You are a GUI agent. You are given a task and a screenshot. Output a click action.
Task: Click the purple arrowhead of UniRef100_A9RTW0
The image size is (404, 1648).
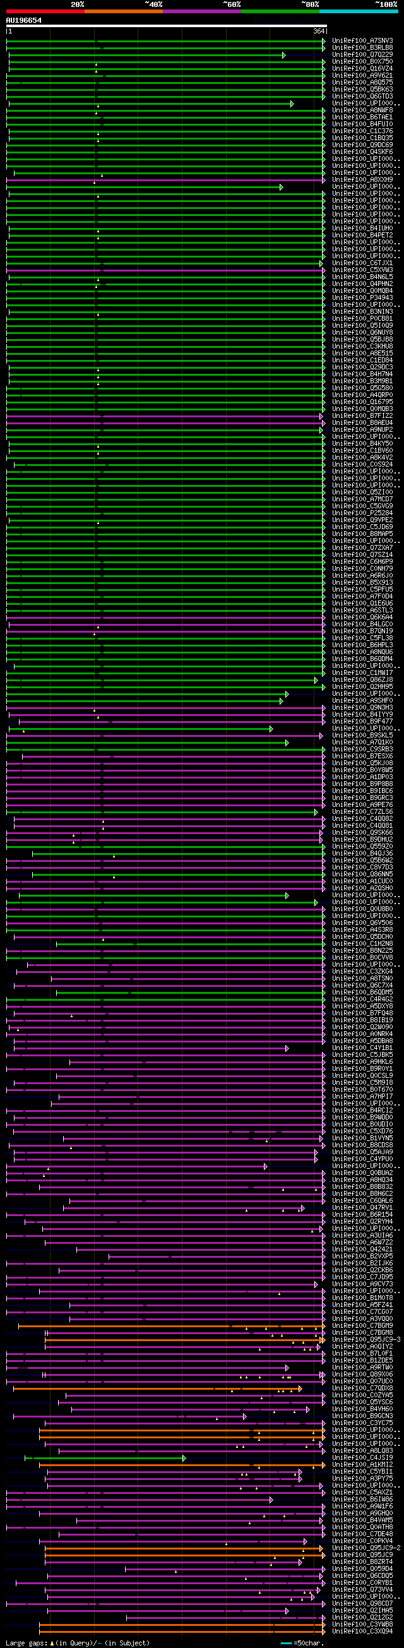point(287,1368)
